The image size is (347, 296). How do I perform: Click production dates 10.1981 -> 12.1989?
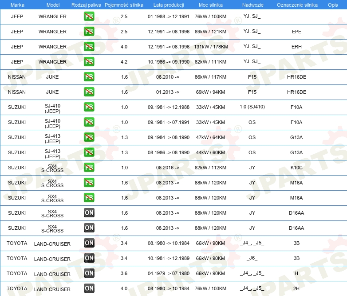pyautogui.click(x=169, y=258)
